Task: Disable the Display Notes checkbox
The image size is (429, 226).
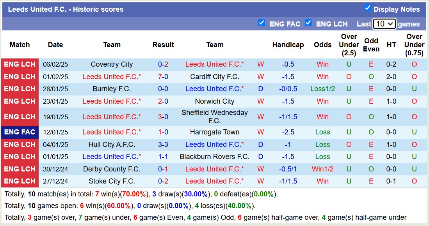Action: pos(367,9)
